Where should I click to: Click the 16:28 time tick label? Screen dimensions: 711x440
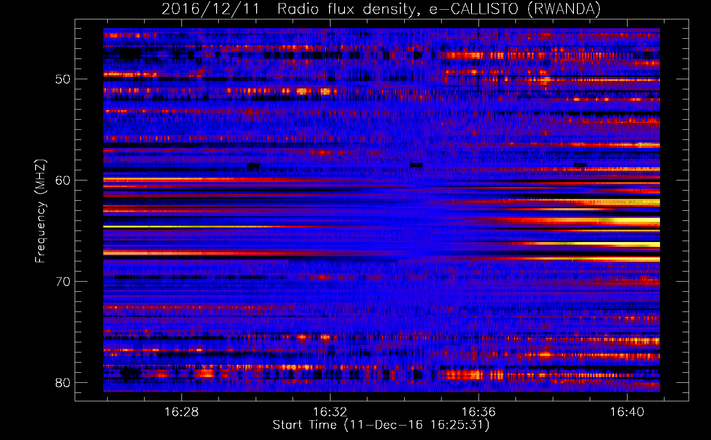tap(181, 412)
